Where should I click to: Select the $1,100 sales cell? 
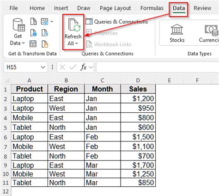tap(138, 147)
